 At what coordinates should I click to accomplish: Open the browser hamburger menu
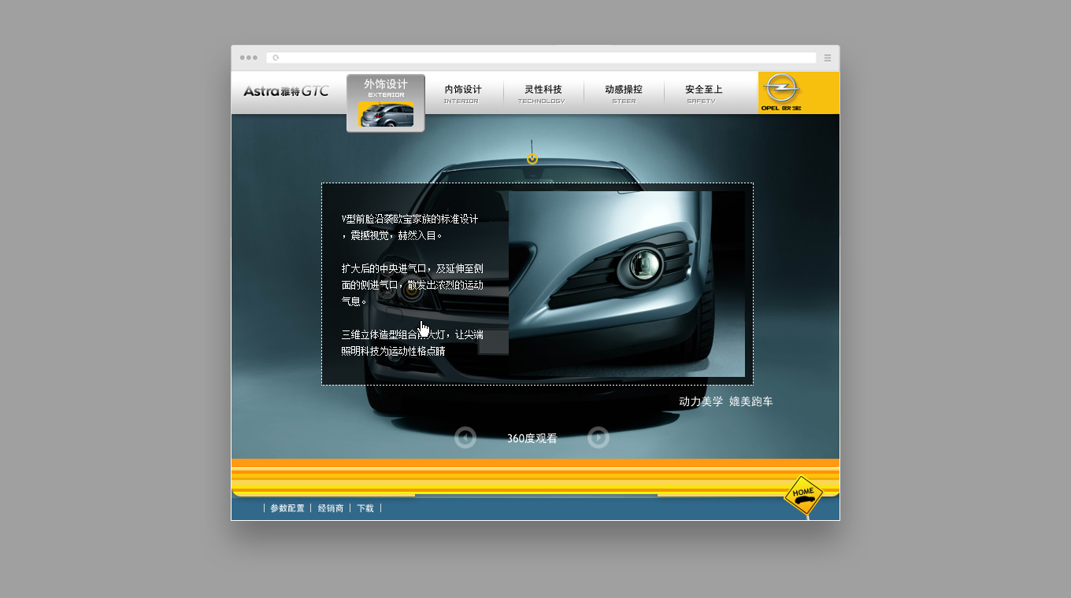pyautogui.click(x=827, y=57)
